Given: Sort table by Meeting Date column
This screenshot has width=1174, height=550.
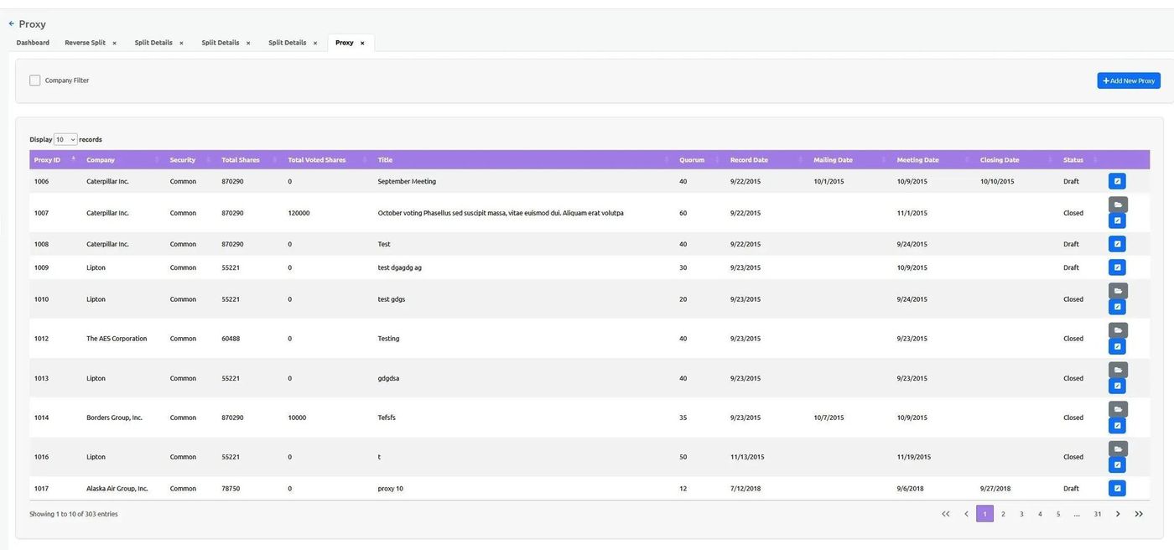Looking at the screenshot, I should coord(917,160).
